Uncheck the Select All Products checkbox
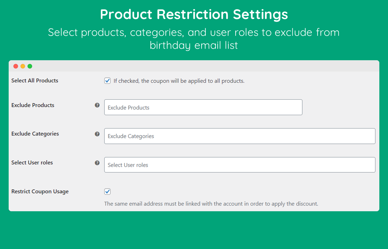 (107, 81)
